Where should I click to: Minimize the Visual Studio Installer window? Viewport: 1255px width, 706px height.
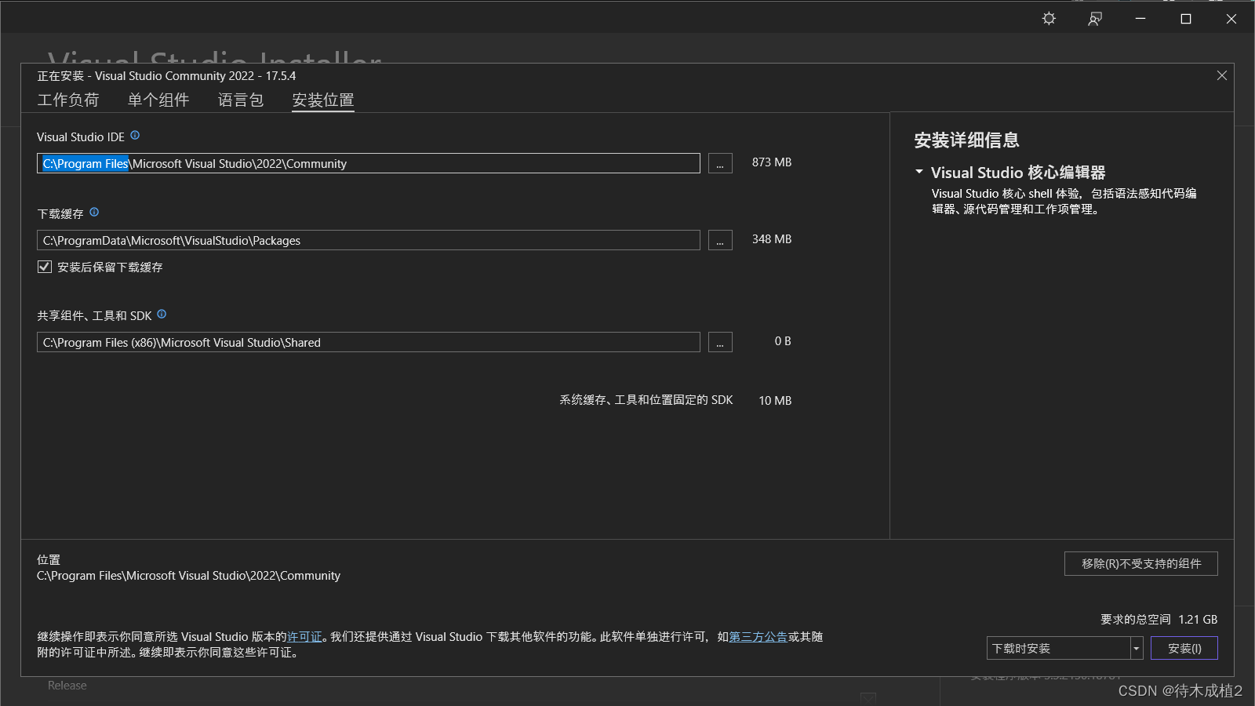[x=1140, y=19]
